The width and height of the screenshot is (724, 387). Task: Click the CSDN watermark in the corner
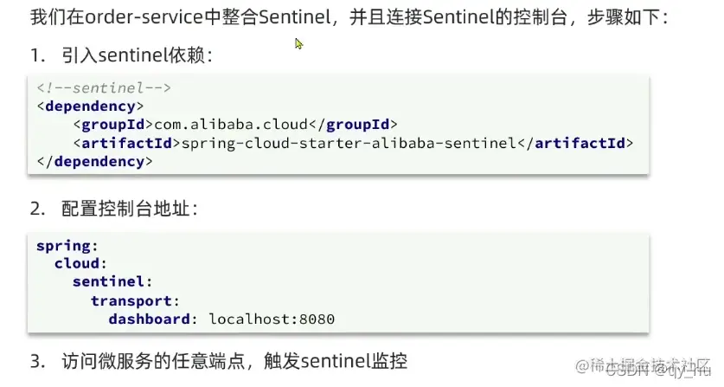click(657, 370)
